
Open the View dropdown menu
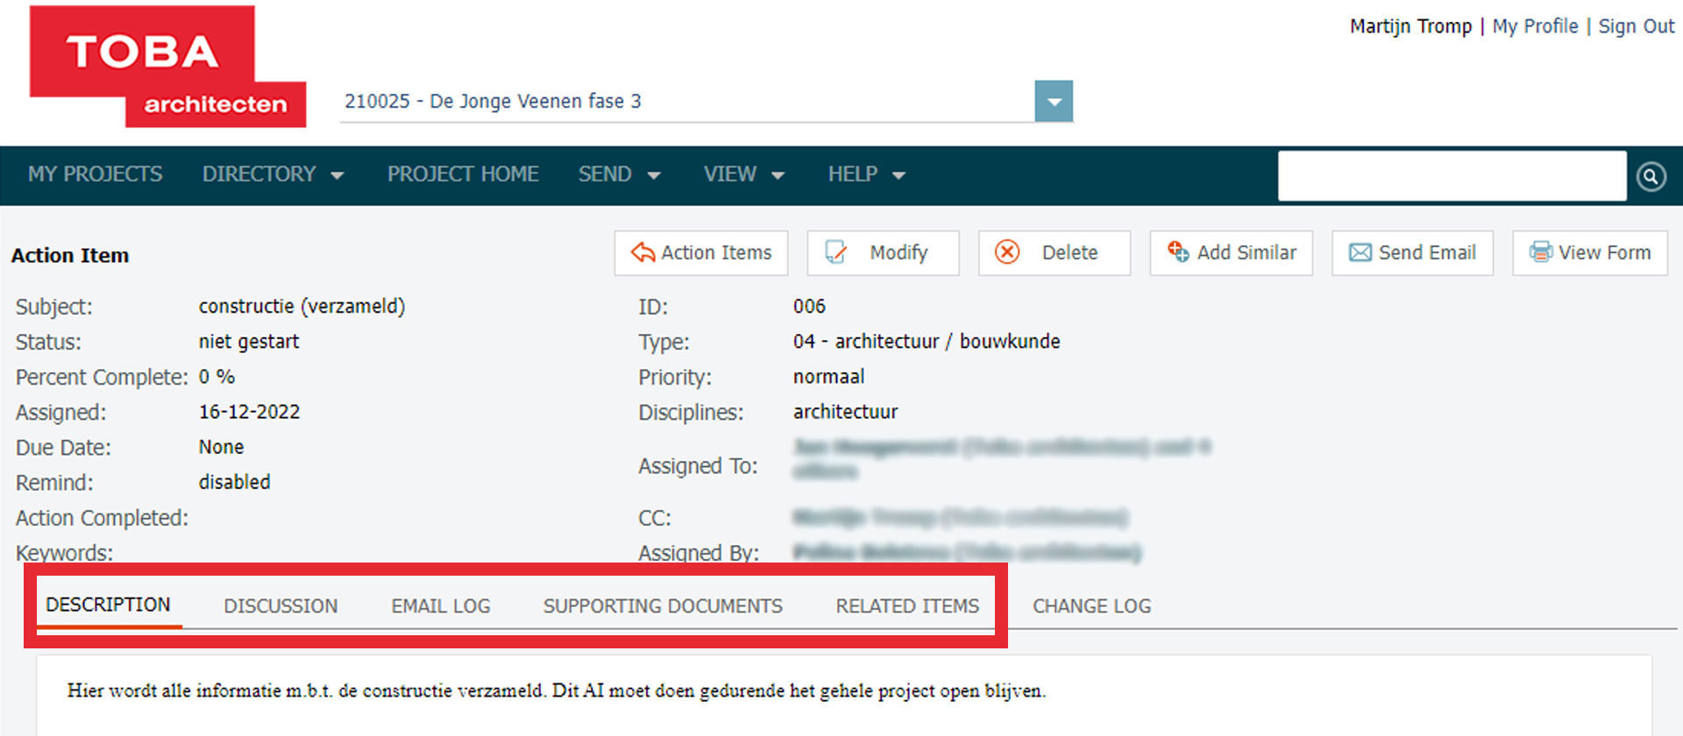[x=742, y=174]
